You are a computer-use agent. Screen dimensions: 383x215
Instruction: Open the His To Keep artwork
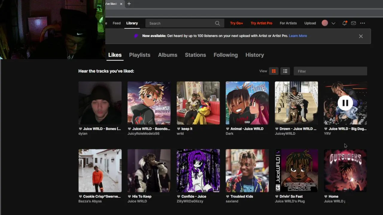pyautogui.click(x=149, y=171)
